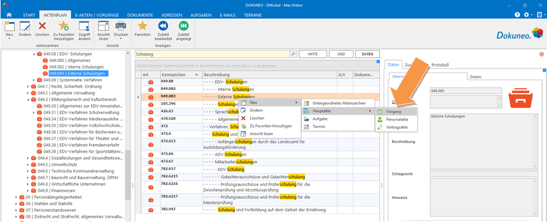Open the settings gear icon
The height and width of the screenshot is (224, 547).
click(x=527, y=15)
